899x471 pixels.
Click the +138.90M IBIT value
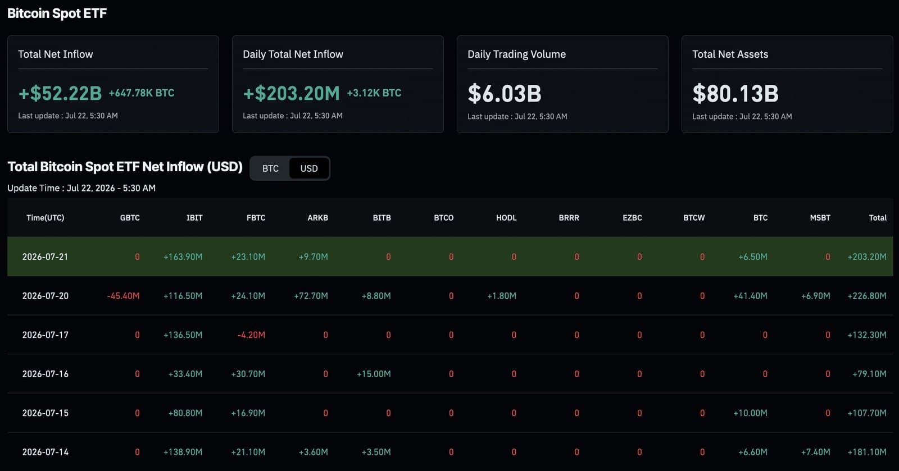click(x=183, y=452)
